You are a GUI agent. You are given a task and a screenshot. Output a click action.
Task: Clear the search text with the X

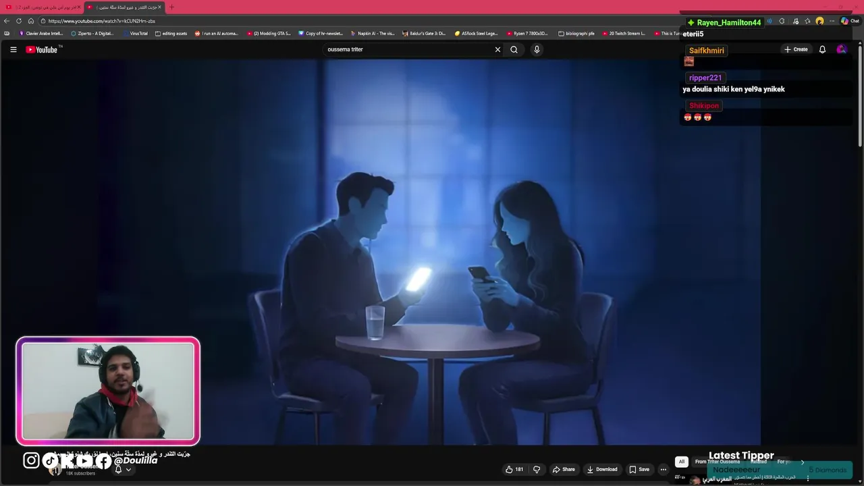coord(498,49)
